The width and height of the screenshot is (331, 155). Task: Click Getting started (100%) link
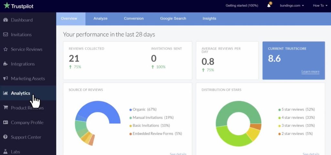tap(242, 6)
